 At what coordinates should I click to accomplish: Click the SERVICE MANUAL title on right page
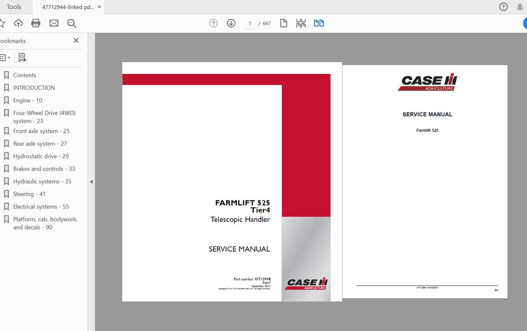427,114
